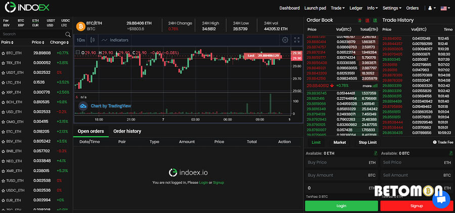Click the Buy Amount input field
Viewport: 455px width, 213px height.
point(342,175)
